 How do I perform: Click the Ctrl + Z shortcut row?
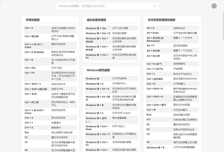[50, 127]
